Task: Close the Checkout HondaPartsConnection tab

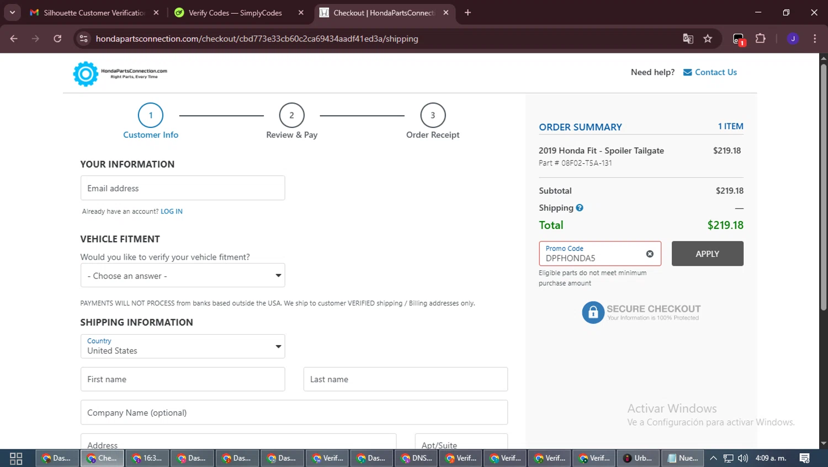Action: pyautogui.click(x=446, y=13)
